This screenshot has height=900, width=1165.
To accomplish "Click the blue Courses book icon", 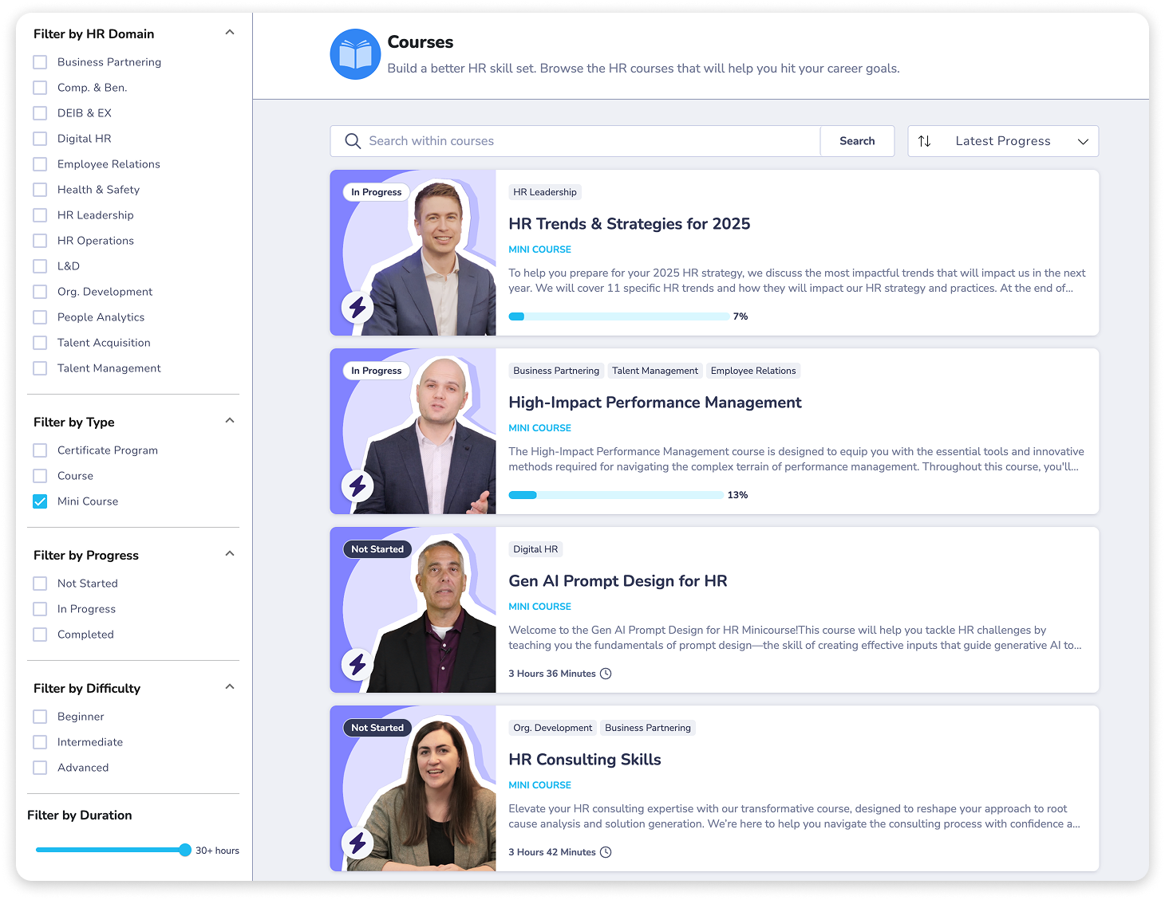I will point(355,54).
